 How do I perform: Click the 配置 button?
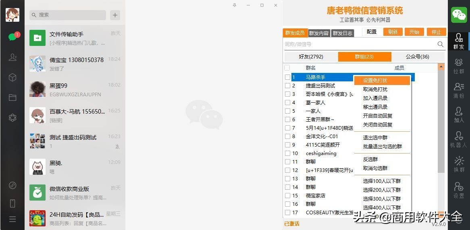pyautogui.click(x=372, y=32)
